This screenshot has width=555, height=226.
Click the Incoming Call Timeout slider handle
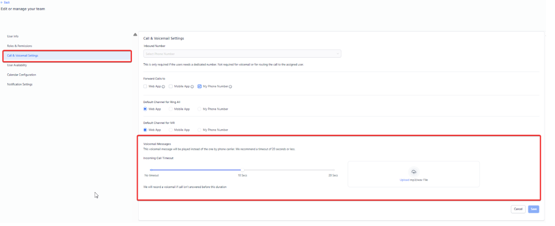[x=242, y=170]
